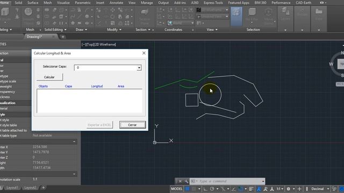This screenshot has width=344, height=193.
Task: Select the Rotate tool in Modify panel
Action: point(112,17)
